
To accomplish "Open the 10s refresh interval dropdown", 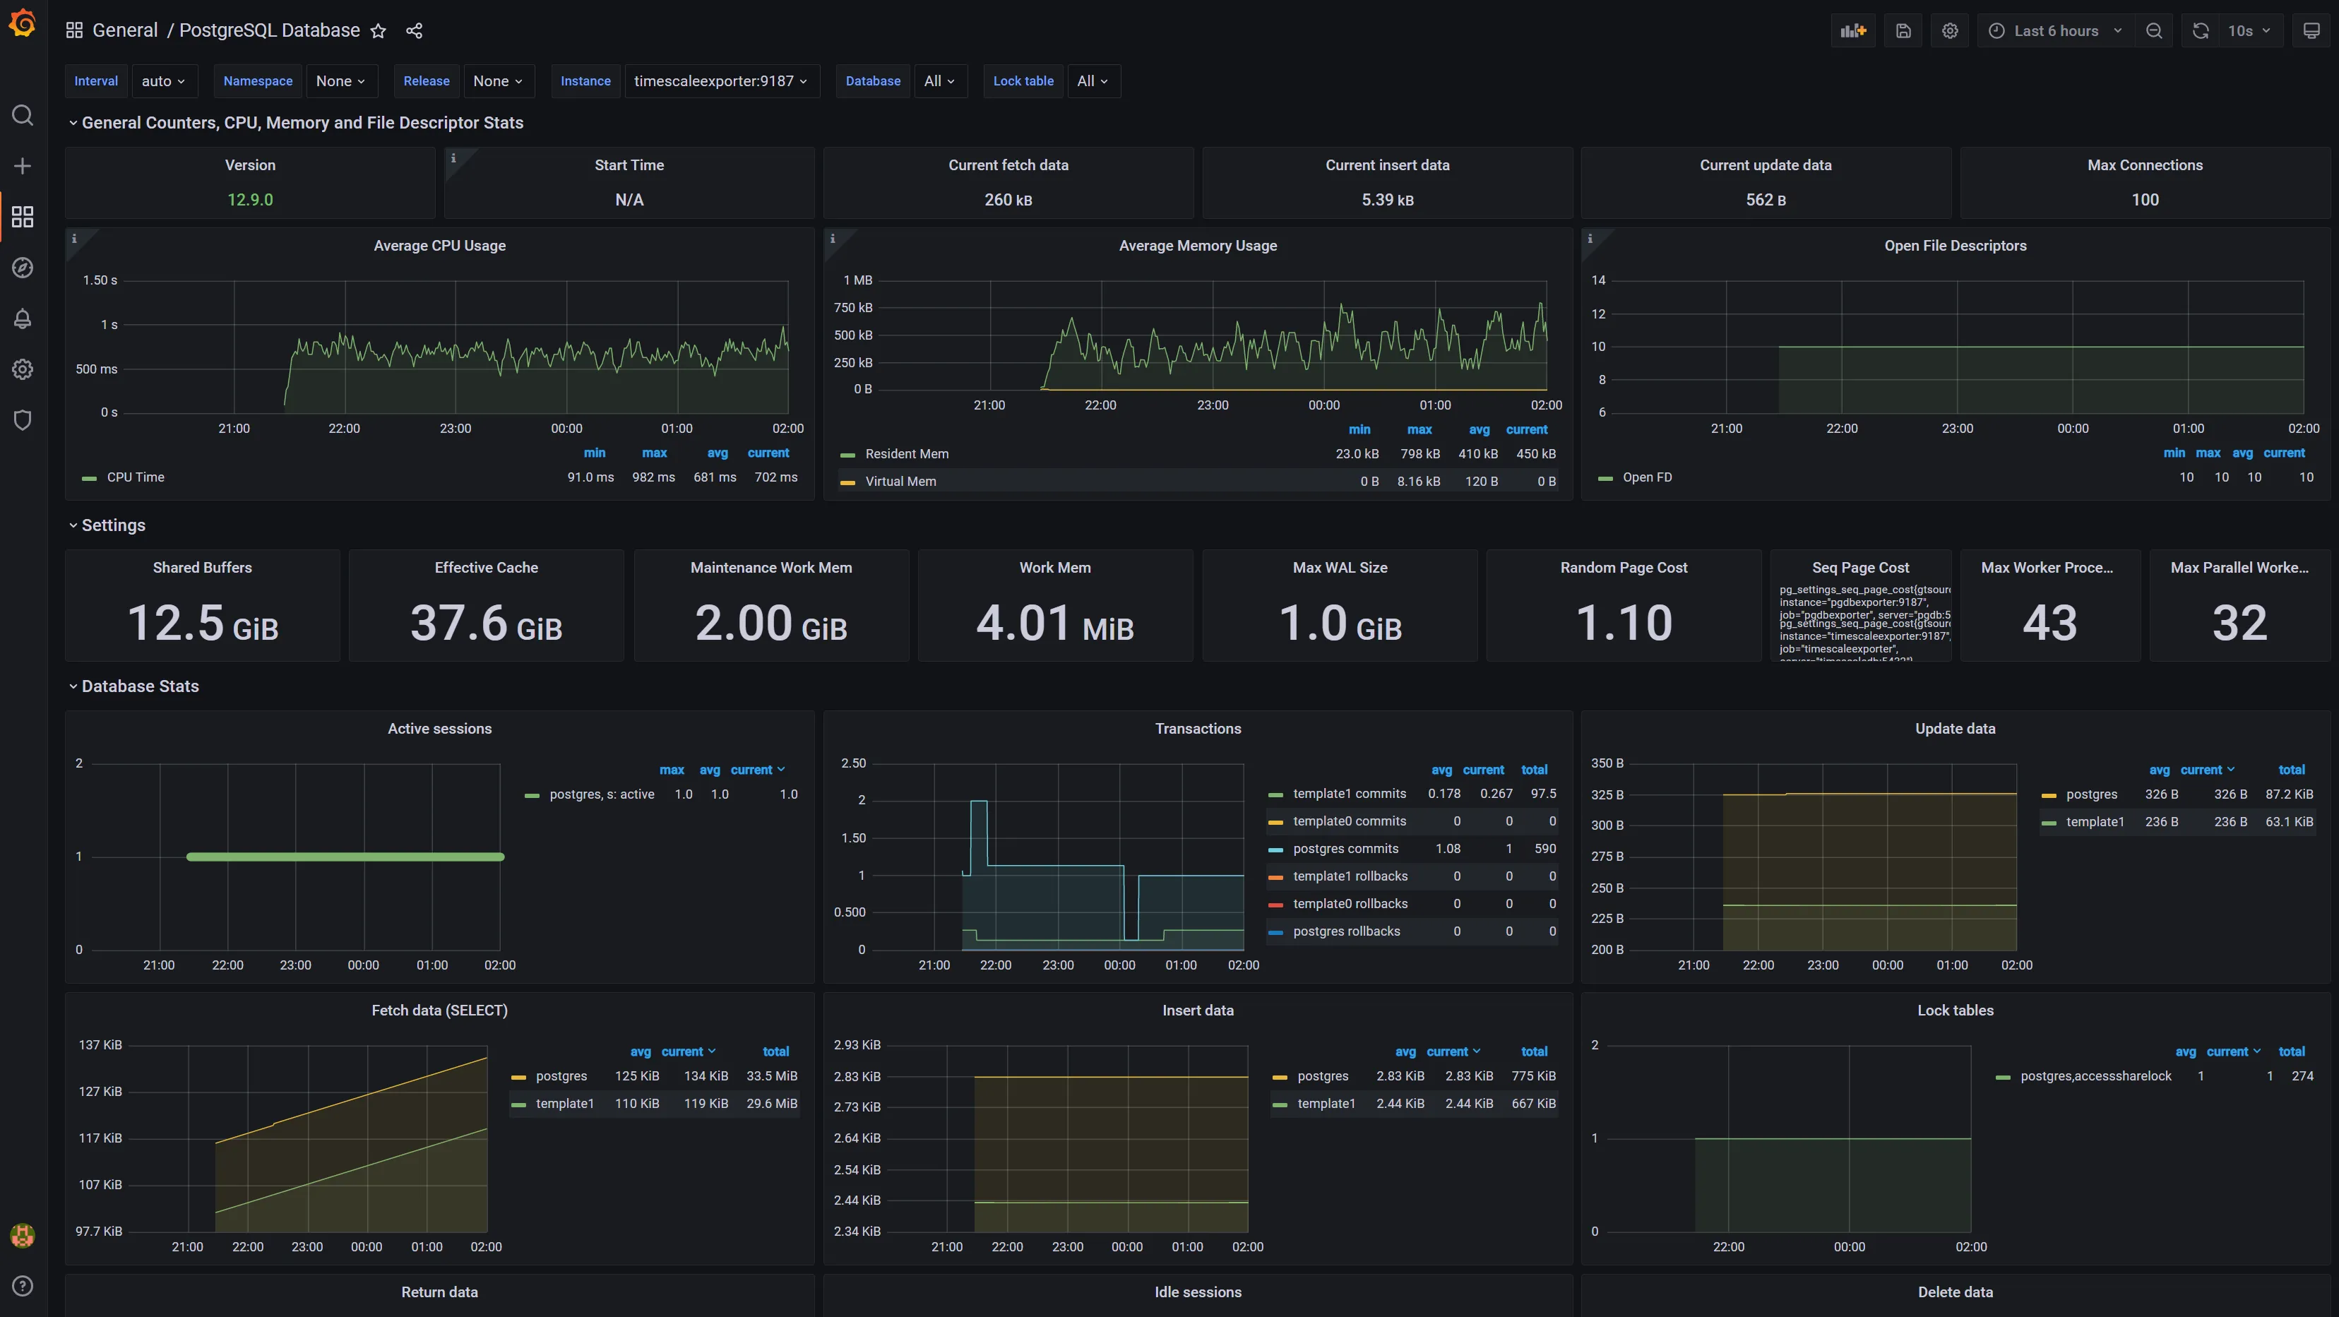I will tap(2250, 31).
